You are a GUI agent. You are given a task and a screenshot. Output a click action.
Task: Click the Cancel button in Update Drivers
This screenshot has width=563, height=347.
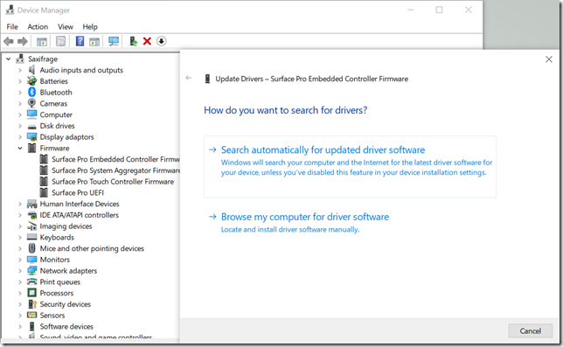click(530, 331)
